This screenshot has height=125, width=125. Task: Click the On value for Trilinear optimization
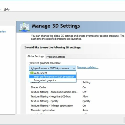tap(84, 106)
